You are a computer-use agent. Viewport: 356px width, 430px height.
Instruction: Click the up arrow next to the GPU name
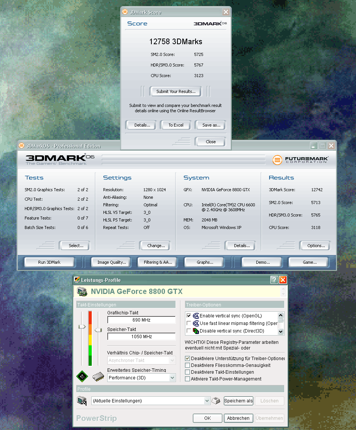[x=283, y=289]
